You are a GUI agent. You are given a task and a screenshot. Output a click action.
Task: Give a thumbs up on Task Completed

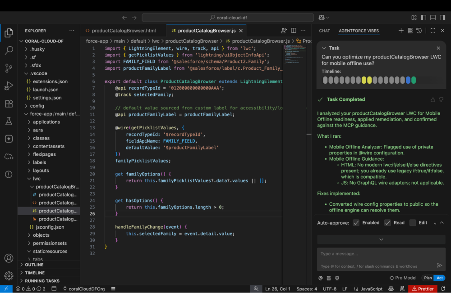click(433, 99)
